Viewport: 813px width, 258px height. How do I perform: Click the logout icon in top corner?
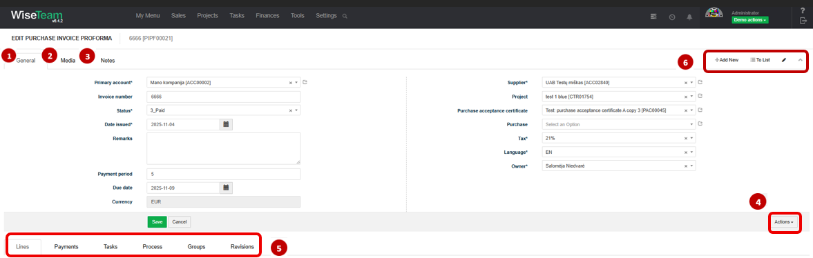tap(803, 21)
